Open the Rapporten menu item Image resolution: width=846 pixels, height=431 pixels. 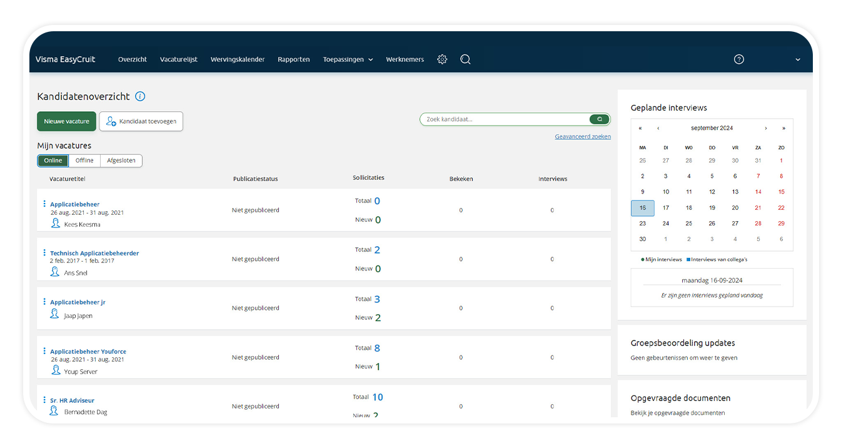(x=293, y=59)
